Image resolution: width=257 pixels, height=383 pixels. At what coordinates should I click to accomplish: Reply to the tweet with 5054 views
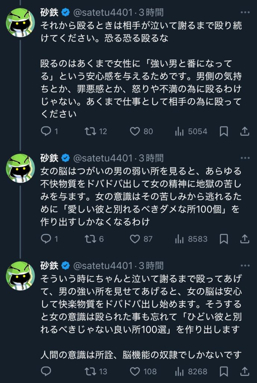coord(46,131)
